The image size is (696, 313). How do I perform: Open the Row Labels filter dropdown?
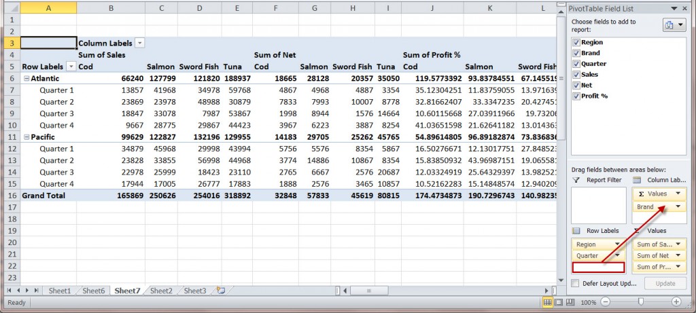tap(71, 67)
